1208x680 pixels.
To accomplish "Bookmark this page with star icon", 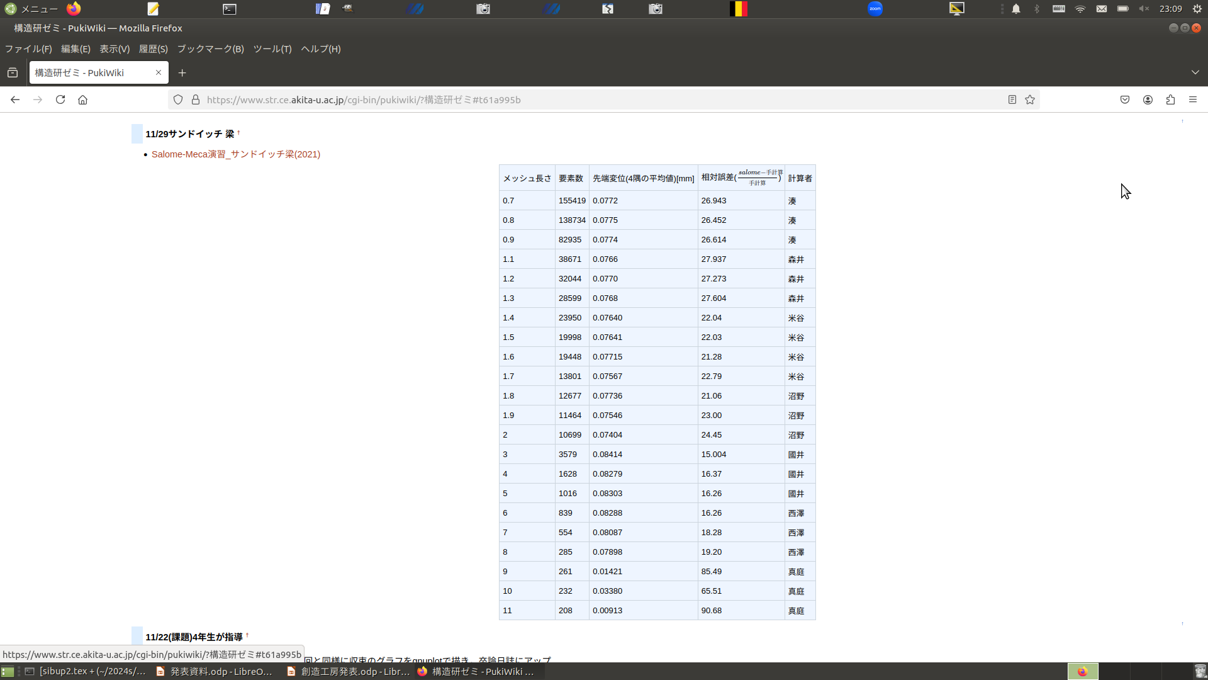I will click(x=1030, y=99).
